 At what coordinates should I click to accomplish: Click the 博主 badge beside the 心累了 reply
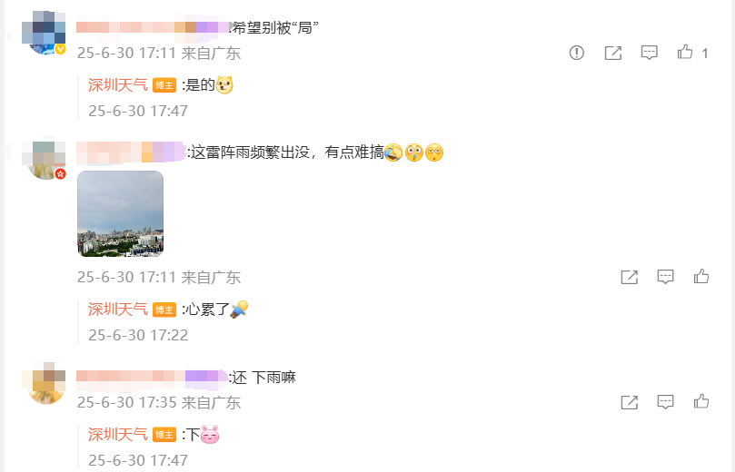tap(164, 310)
